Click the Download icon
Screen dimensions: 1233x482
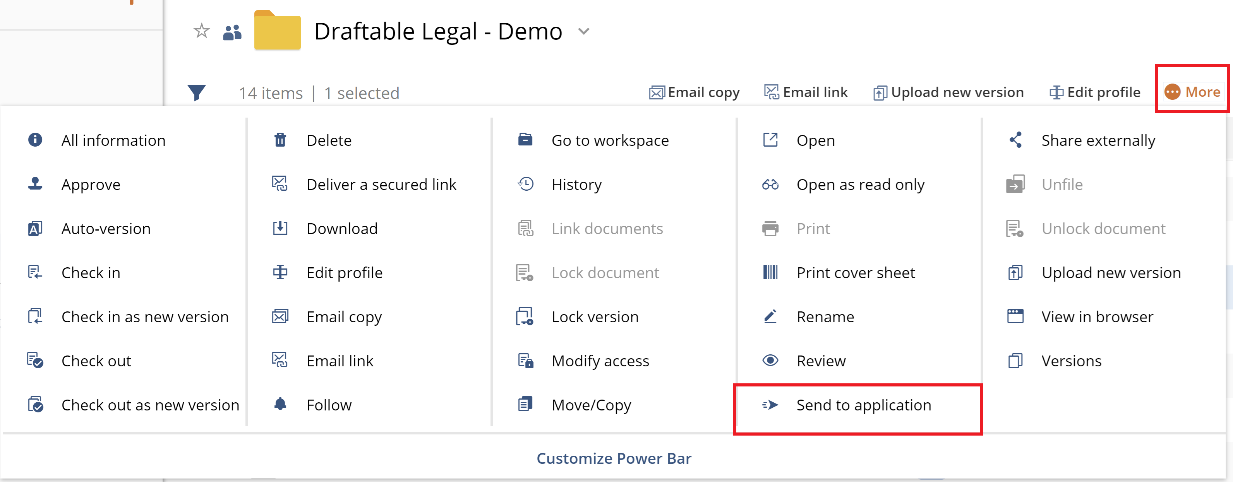[280, 228]
